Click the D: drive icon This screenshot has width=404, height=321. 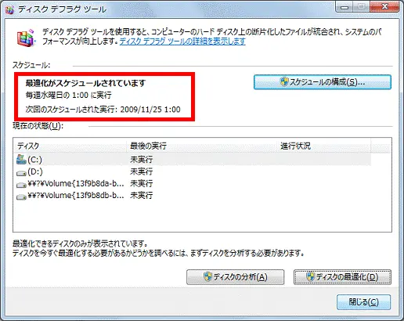(x=21, y=172)
